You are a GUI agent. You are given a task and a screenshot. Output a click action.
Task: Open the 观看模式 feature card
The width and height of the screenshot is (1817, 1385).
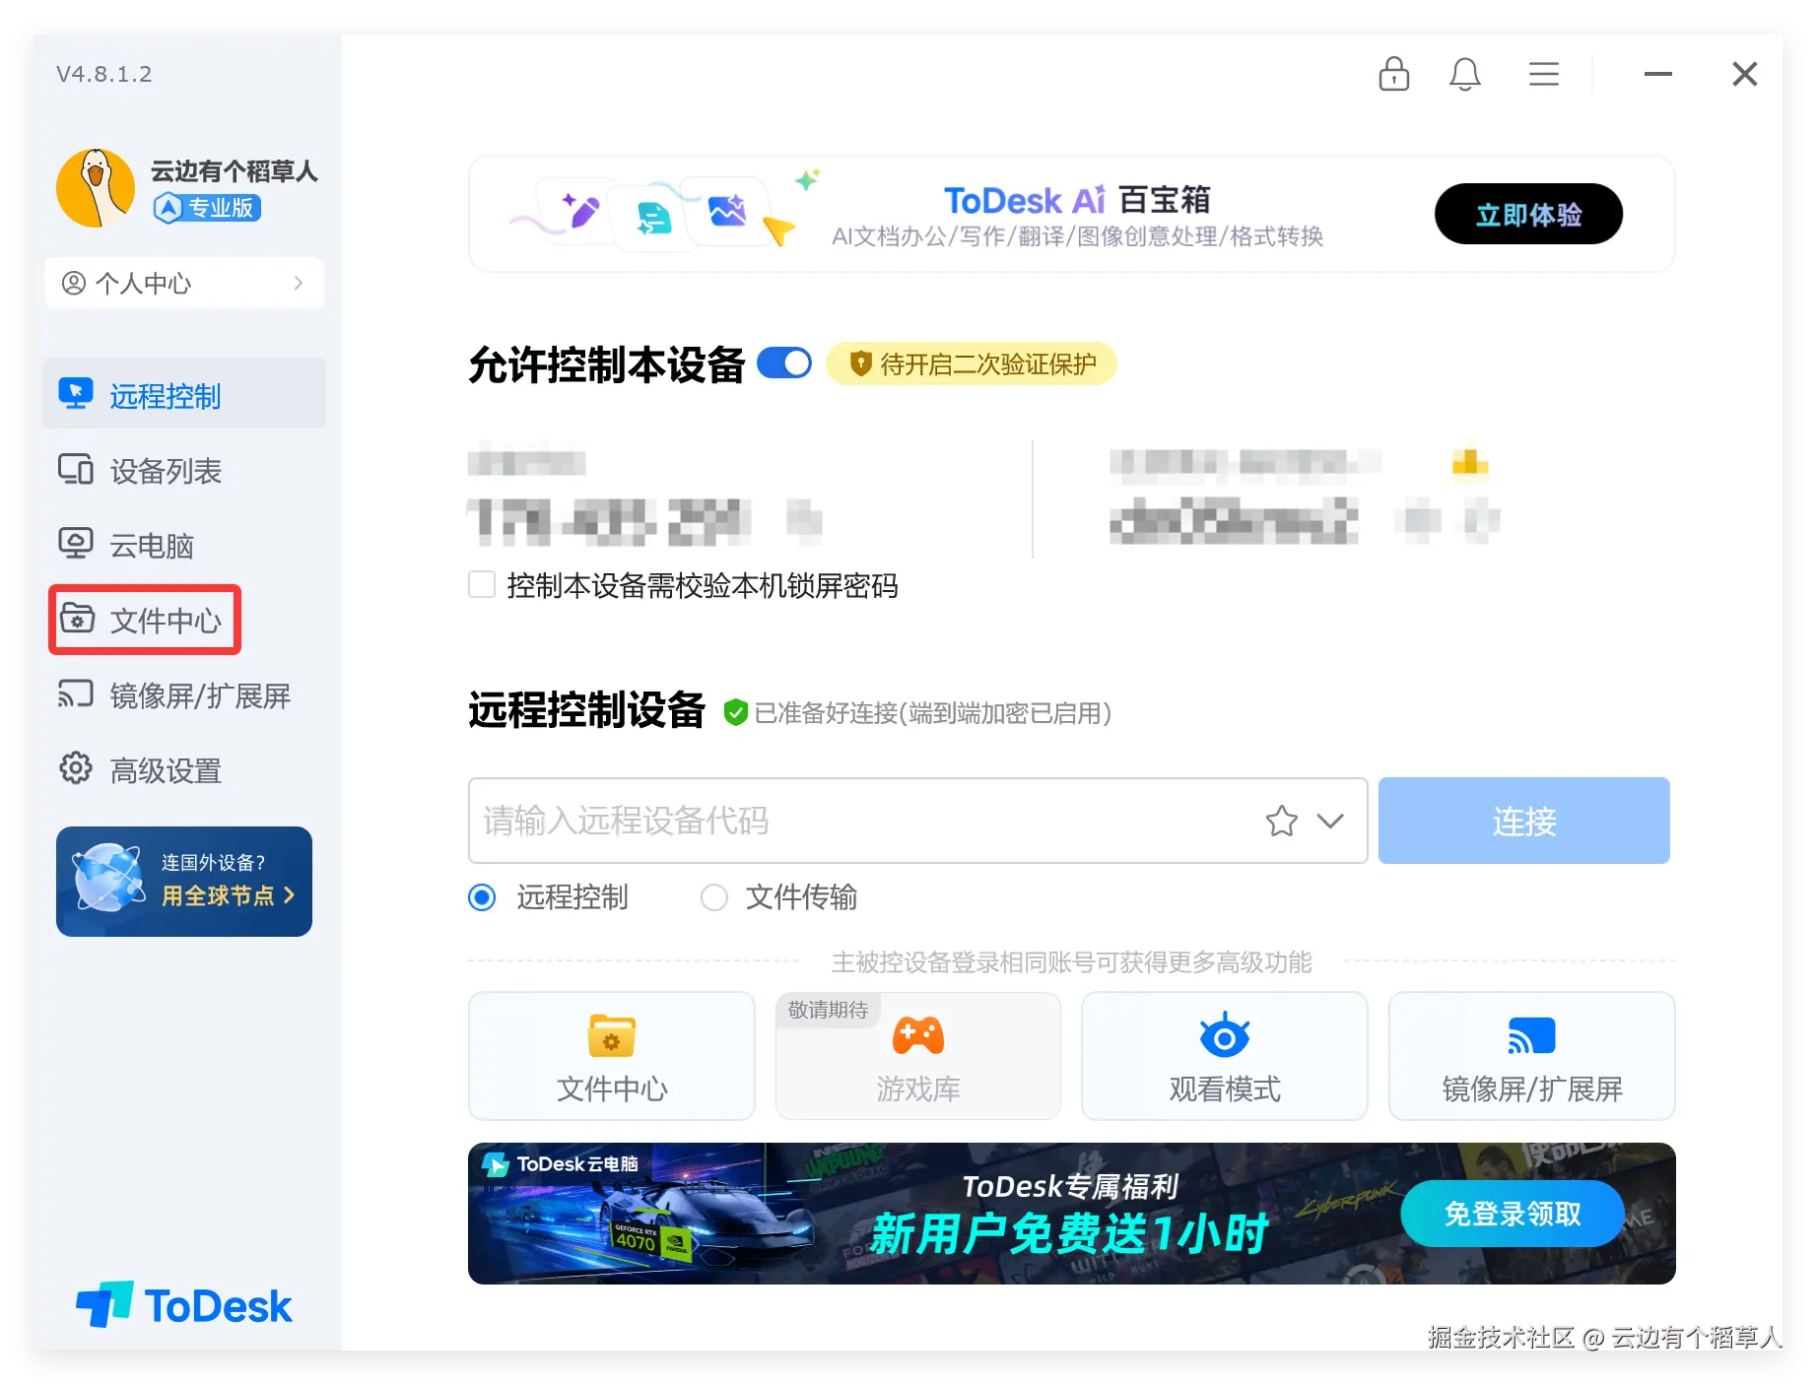pos(1225,1056)
